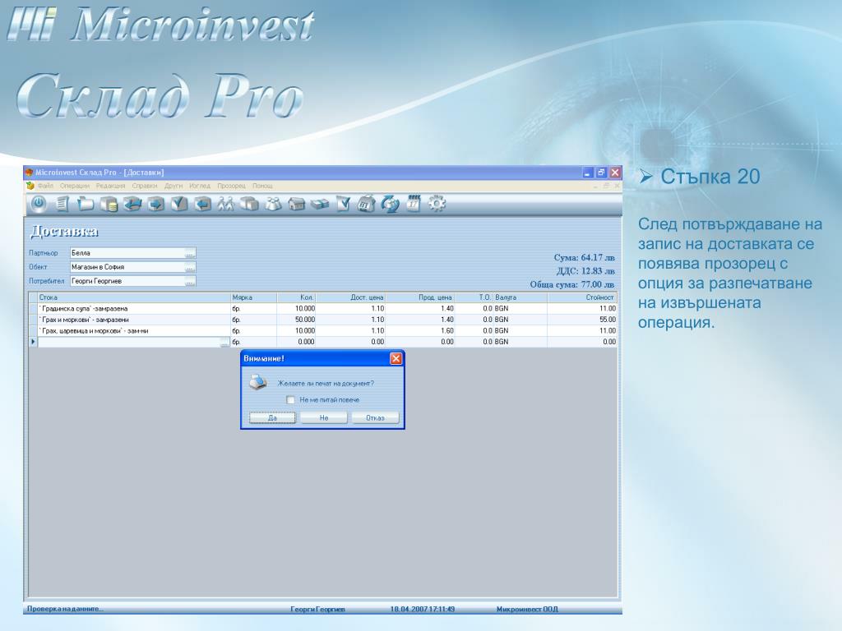This screenshot has width=842, height=631.
Task: Click the Валута column header
Action: click(x=520, y=297)
